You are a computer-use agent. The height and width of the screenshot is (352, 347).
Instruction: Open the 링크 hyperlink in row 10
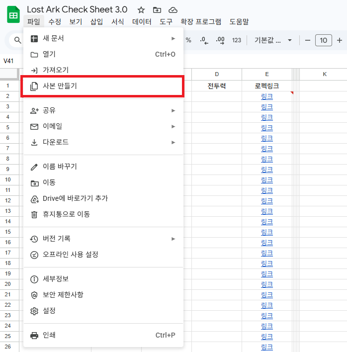click(267, 180)
